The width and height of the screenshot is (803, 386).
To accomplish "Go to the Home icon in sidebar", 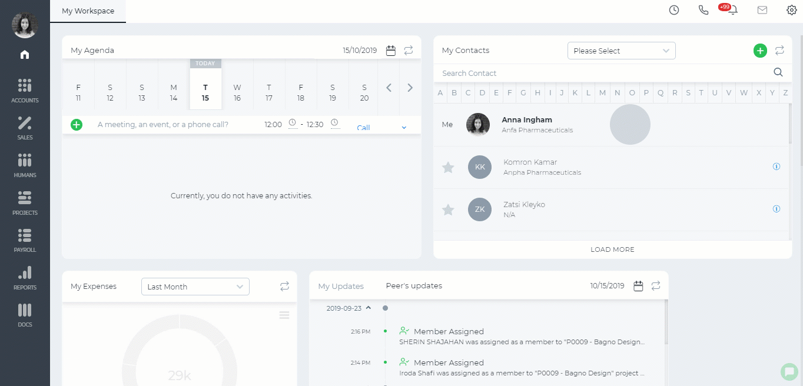I will tap(25, 55).
